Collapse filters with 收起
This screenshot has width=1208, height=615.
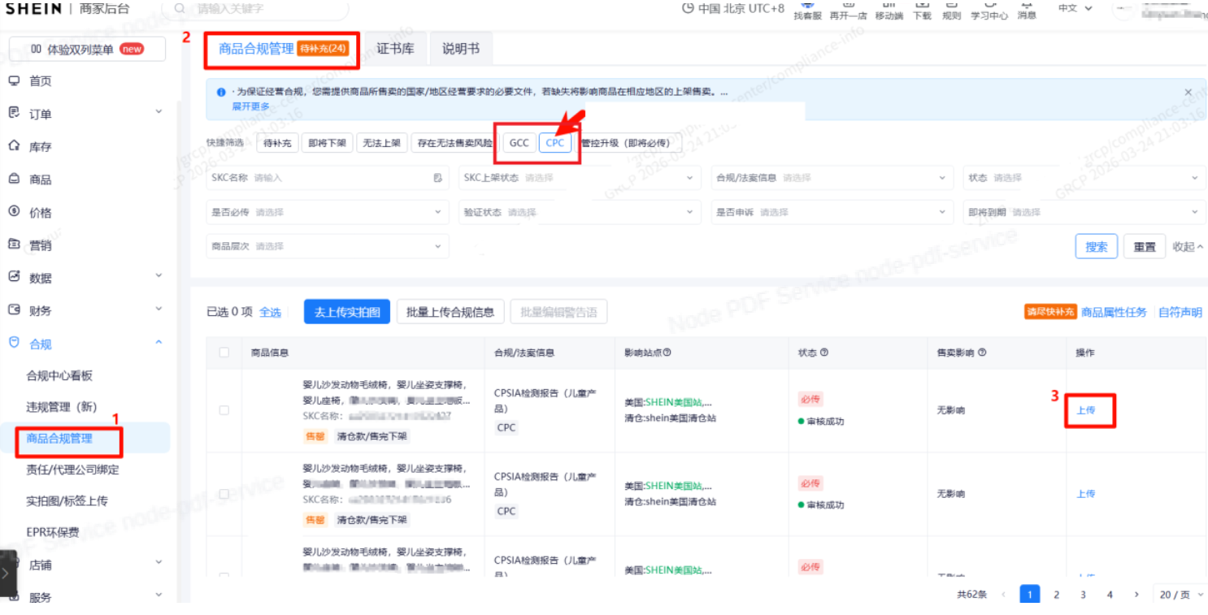tap(1188, 247)
